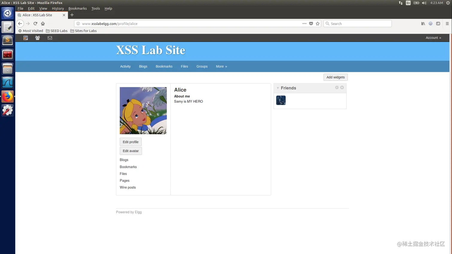Remove the Friends widget with X icon
The width and height of the screenshot is (452, 254).
pos(342,88)
